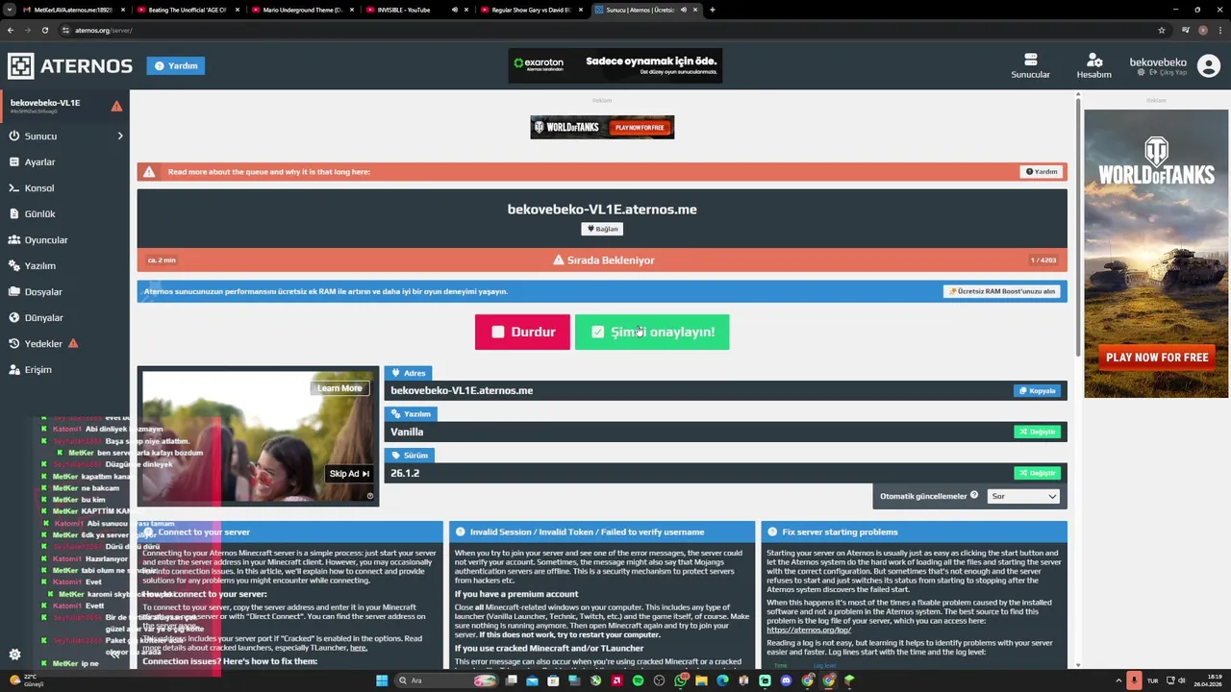Click the video ad info icon
The image size is (1231, 692).
pos(369,496)
